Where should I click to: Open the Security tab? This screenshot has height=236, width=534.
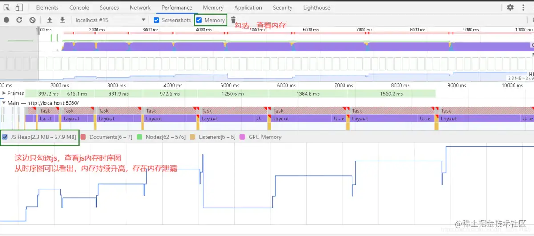pyautogui.click(x=283, y=8)
